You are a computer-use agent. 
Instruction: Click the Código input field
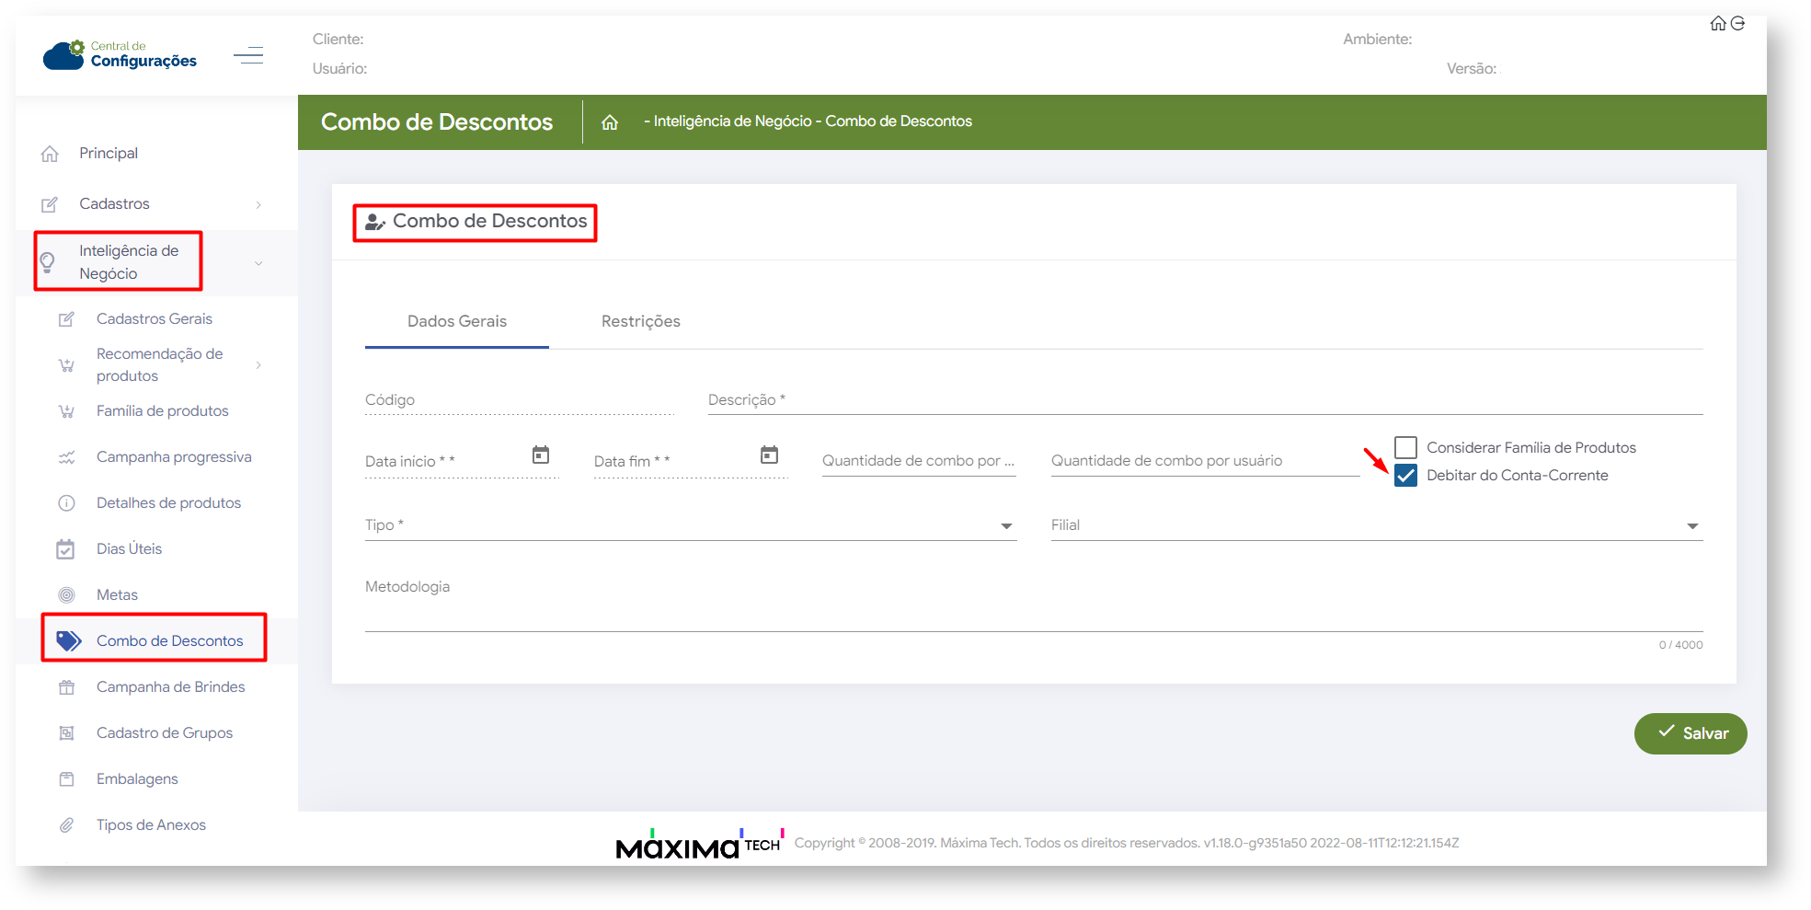tap(520, 400)
